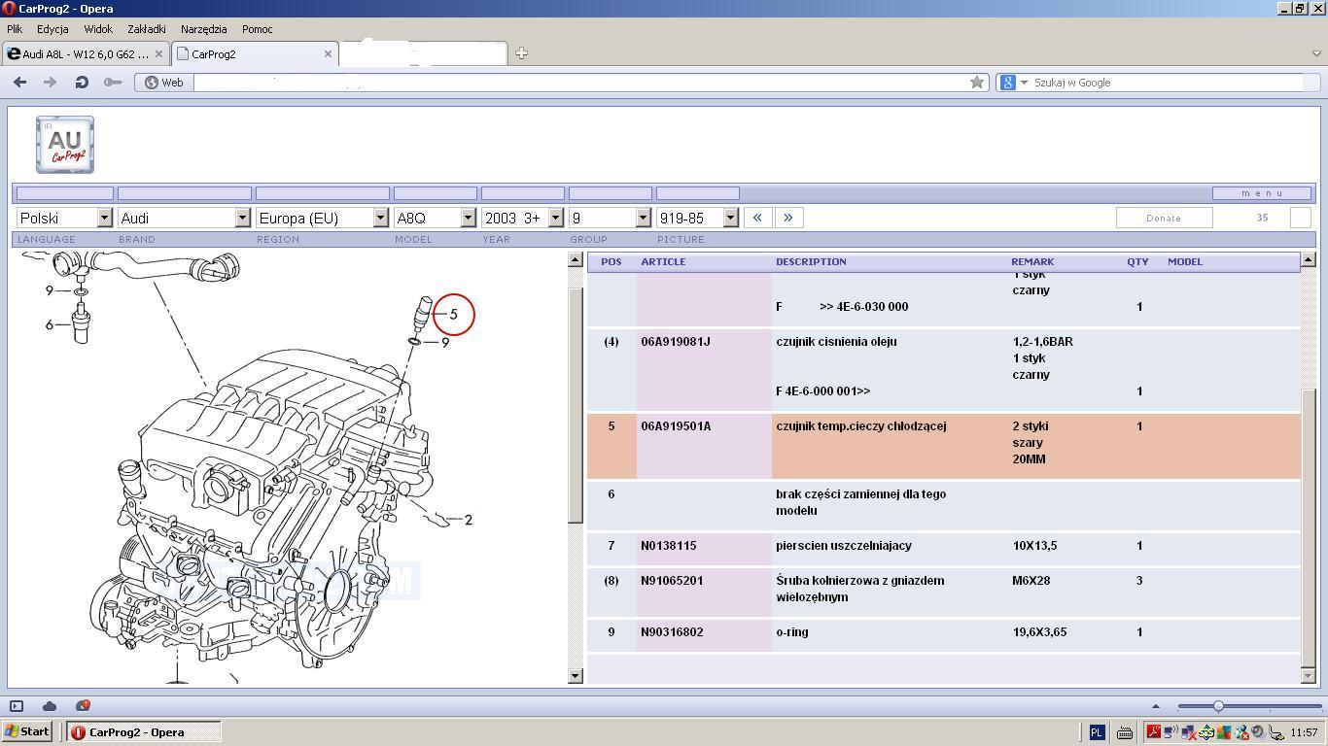The image size is (1328, 746).
Task: Open a new tab with plus icon
Action: (521, 53)
